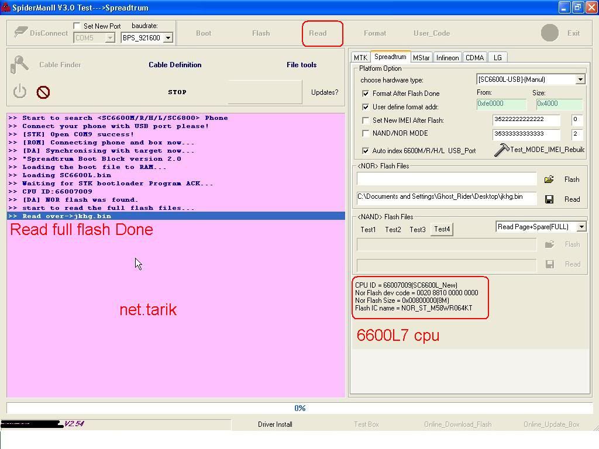The width and height of the screenshot is (599, 449).
Task: Select the Spreadtrum tab
Action: click(x=390, y=57)
